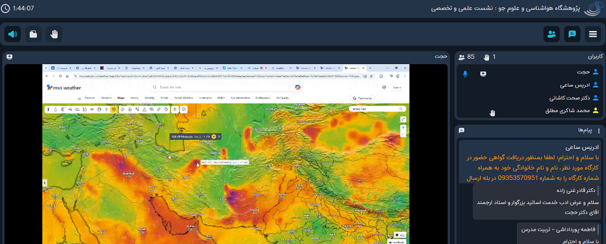Click the Personalize button on the msn page
The width and height of the screenshot is (606, 244).
pyautogui.click(x=362, y=98)
